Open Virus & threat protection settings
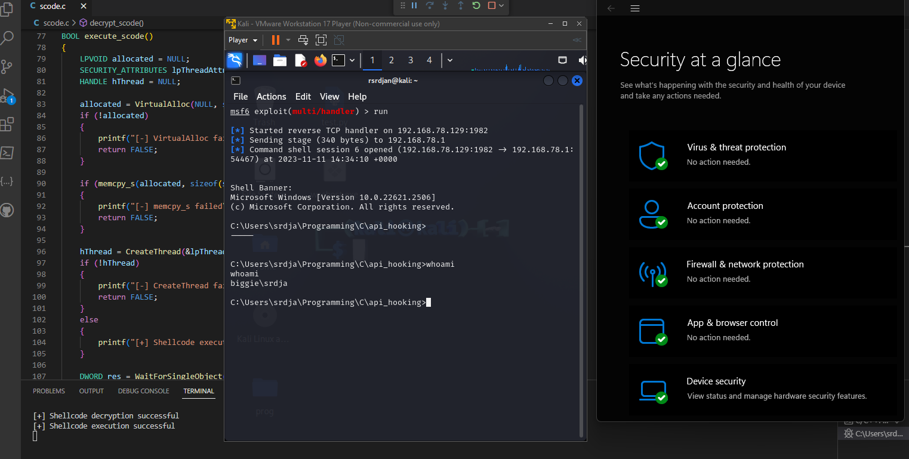 tap(762, 155)
